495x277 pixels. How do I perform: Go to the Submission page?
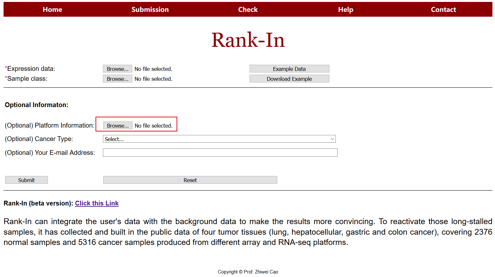point(150,10)
